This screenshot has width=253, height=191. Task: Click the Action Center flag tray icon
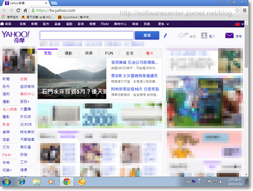point(209,182)
